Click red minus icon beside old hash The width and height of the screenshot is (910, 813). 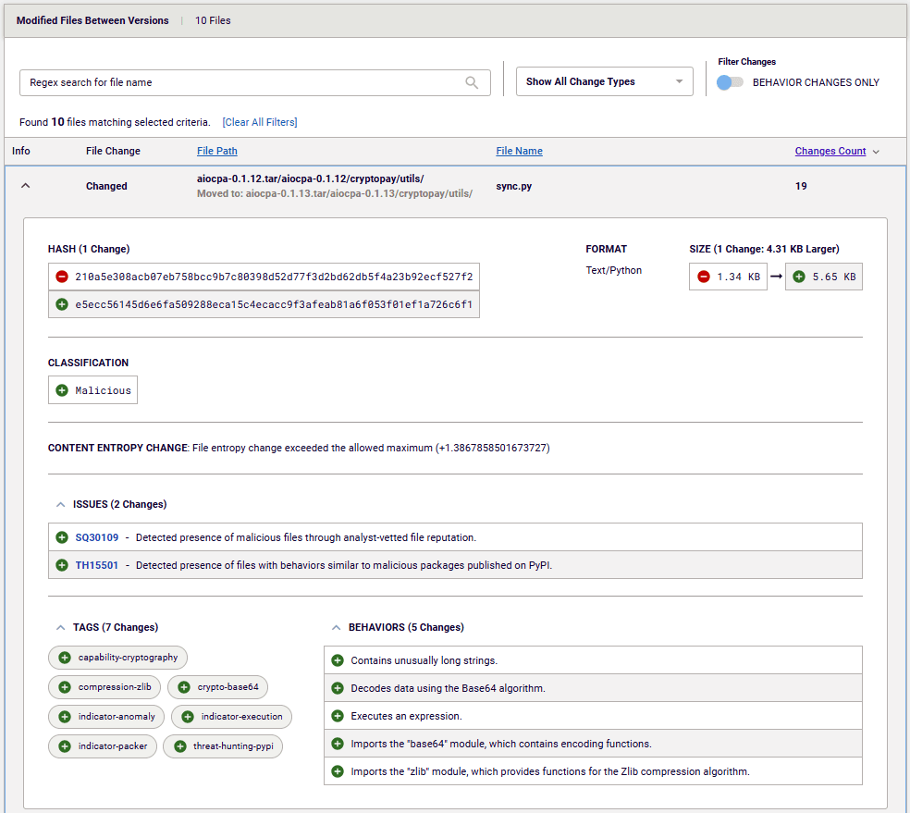62,277
